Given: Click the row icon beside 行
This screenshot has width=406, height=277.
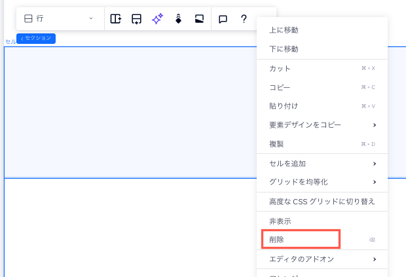Looking at the screenshot, I should pyautogui.click(x=28, y=18).
